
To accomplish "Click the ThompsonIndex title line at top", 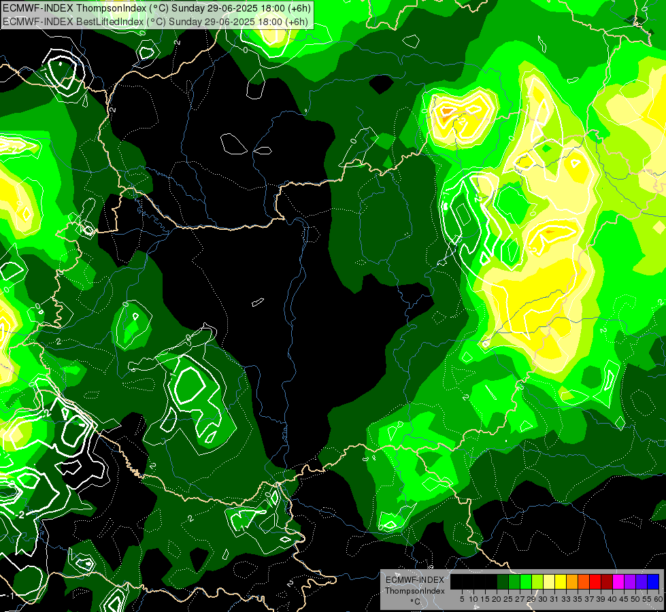I will [156, 7].
